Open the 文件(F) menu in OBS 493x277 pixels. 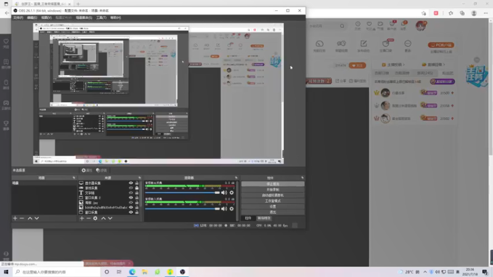pyautogui.click(x=18, y=18)
